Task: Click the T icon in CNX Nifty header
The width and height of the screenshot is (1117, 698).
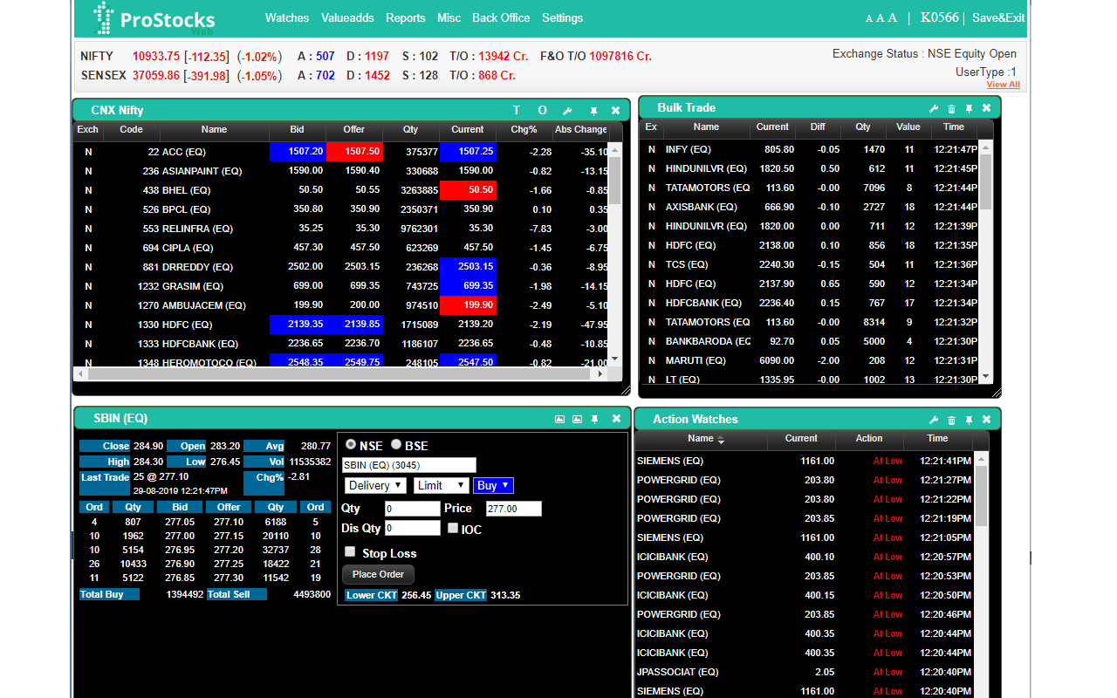Action: point(516,110)
